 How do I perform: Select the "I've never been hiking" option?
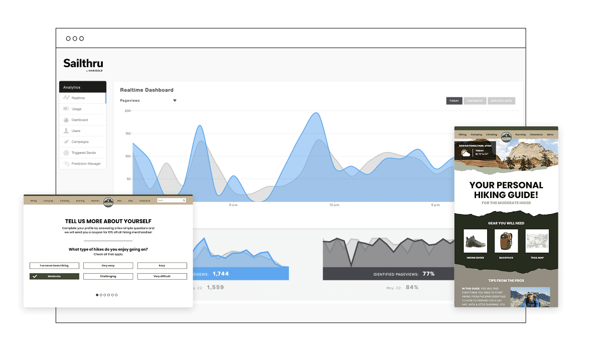(54, 266)
